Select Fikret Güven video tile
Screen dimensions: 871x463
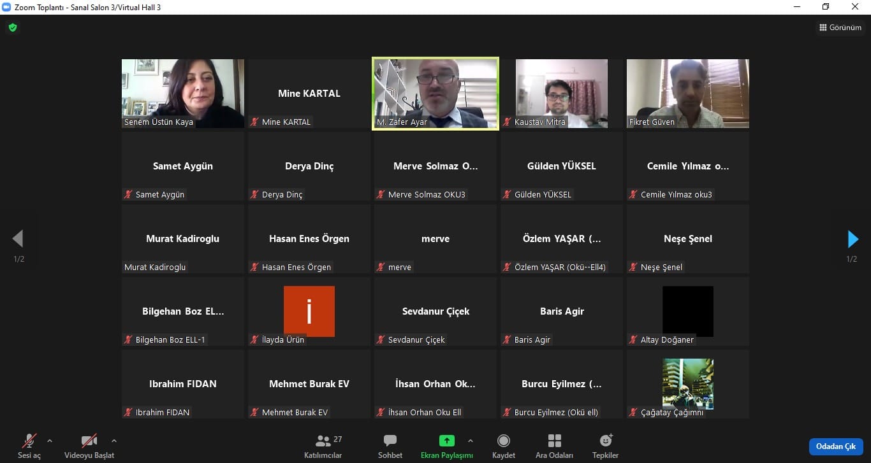(688, 94)
